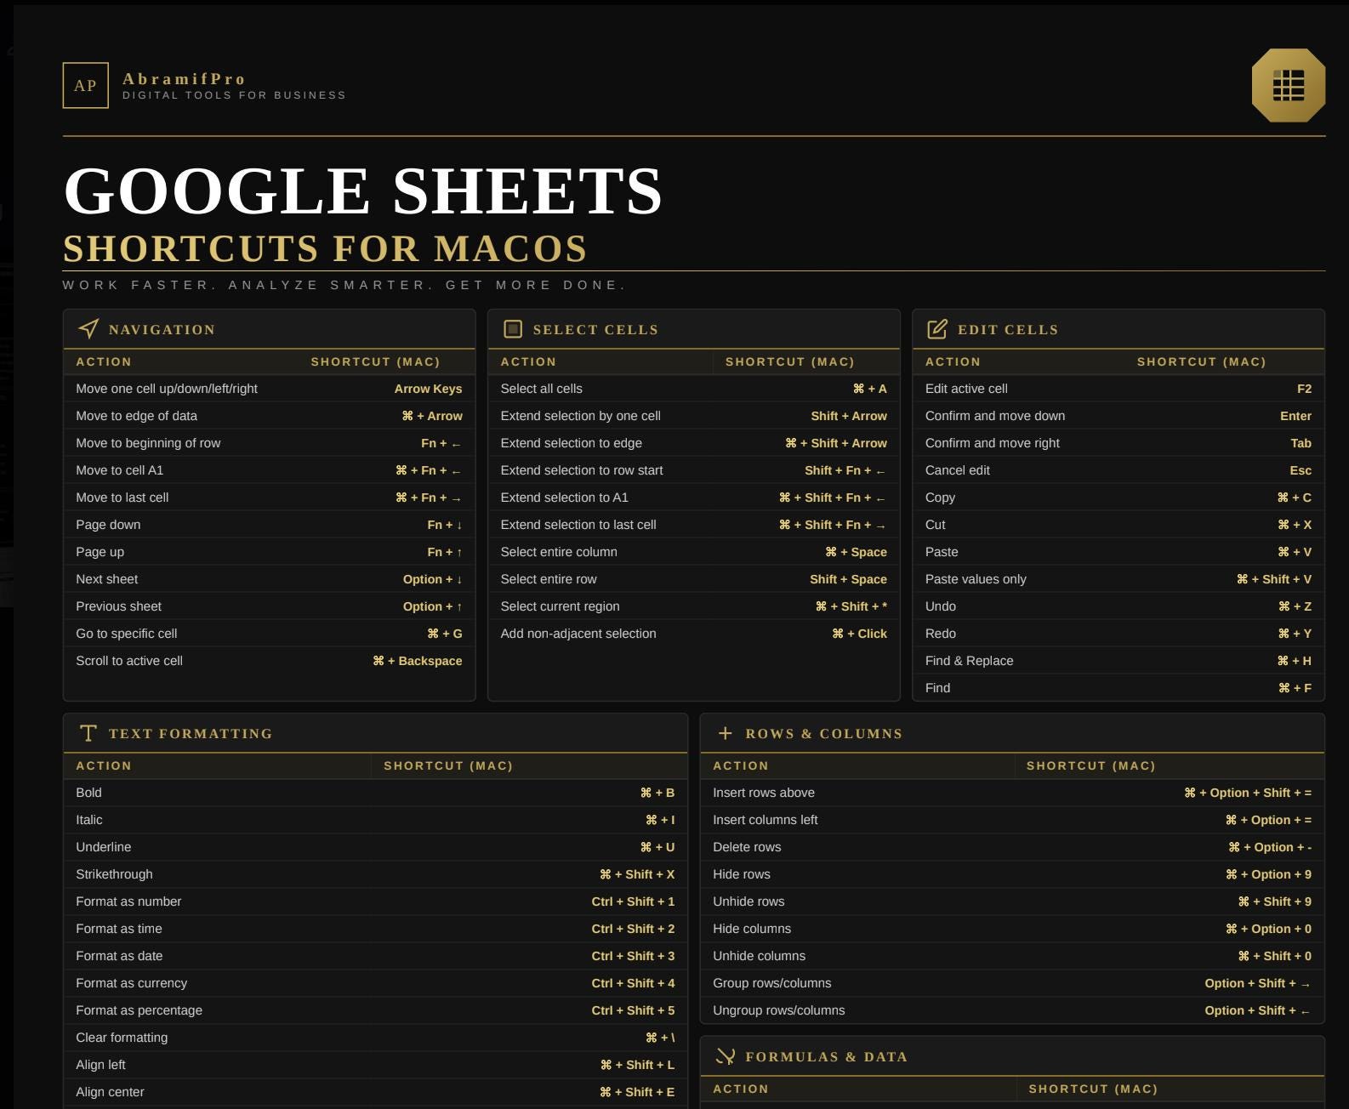Click the 'Insert rows above' action
Viewport: 1349px width, 1109px height.
tap(764, 793)
